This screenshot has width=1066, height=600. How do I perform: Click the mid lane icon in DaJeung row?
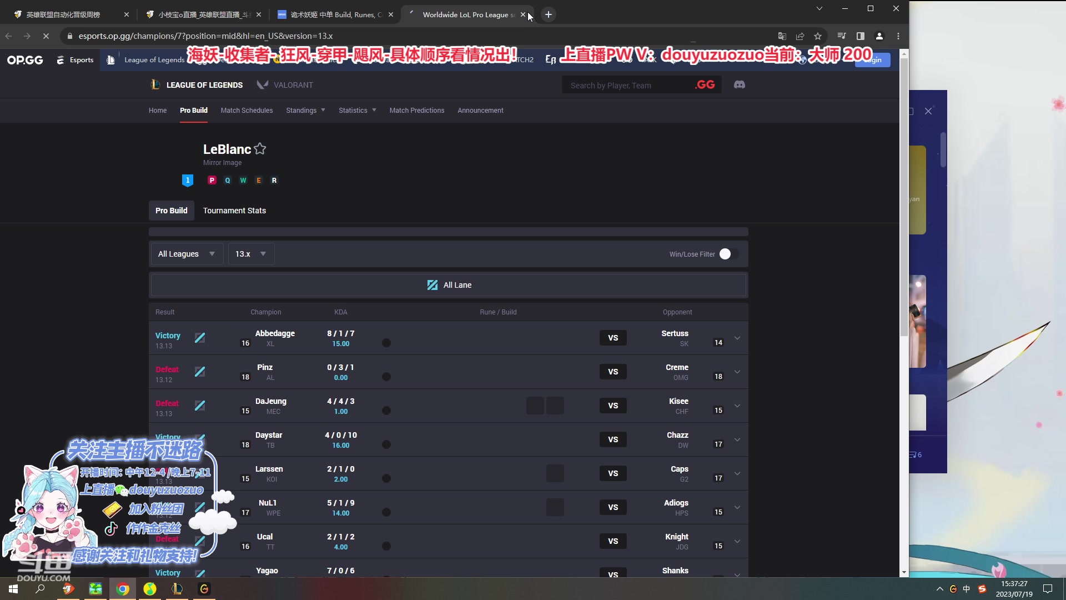[200, 406]
